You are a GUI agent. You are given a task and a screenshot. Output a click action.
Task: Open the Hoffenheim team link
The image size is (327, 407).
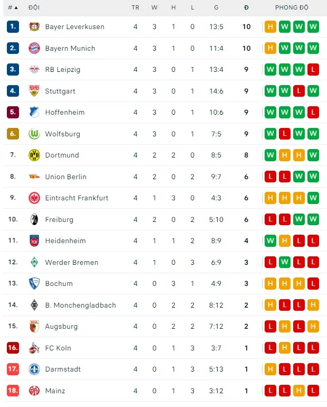tap(64, 113)
